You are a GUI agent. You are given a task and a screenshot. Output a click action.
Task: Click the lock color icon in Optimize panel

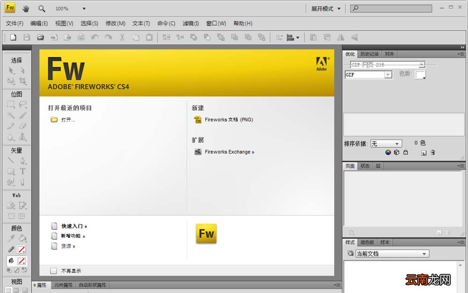pos(406,152)
